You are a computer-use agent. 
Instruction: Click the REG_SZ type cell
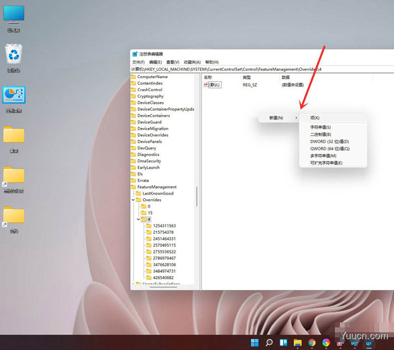coord(250,85)
